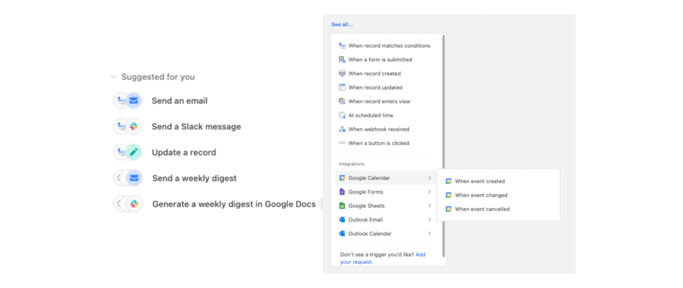Open the See all... link
The image size is (683, 288).
coord(342,25)
